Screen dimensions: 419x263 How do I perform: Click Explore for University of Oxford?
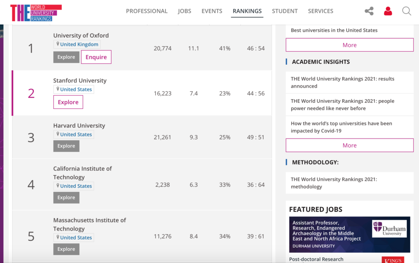66,57
